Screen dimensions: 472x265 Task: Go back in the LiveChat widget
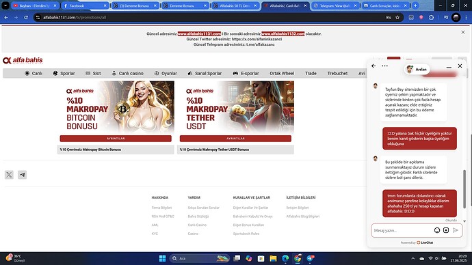pos(373,66)
